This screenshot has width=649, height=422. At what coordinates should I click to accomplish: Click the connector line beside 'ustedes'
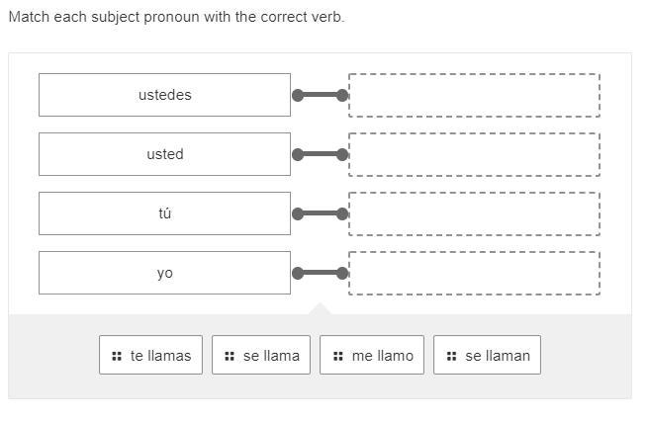point(320,95)
